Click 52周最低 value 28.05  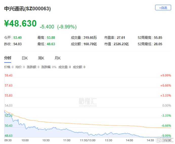pyautogui.click(x=158, y=44)
